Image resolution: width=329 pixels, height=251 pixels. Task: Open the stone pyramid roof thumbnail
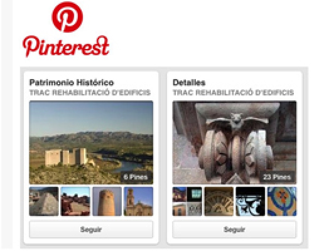(44, 201)
